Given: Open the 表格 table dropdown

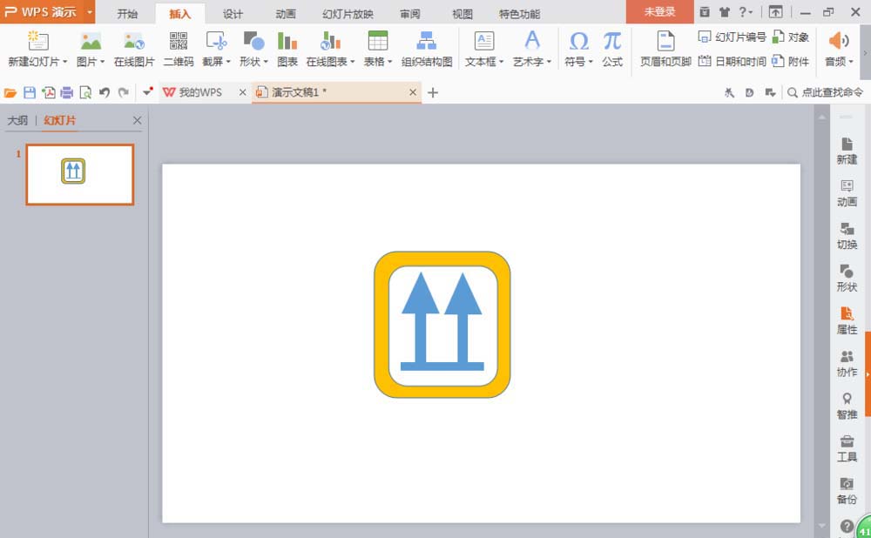Looking at the screenshot, I should (378, 62).
